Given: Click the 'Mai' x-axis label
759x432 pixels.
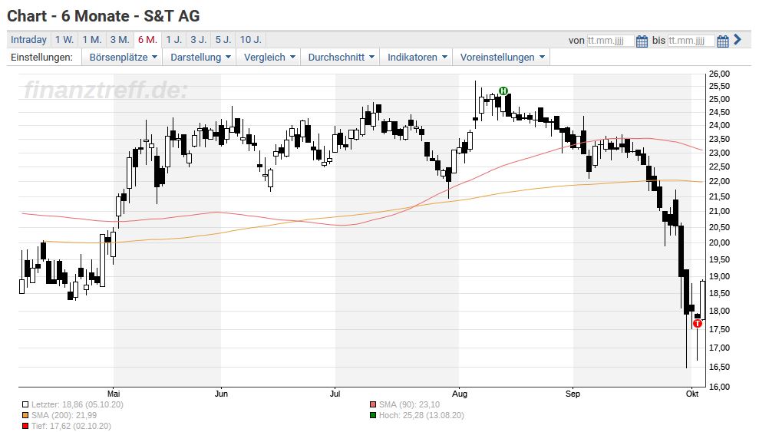Looking at the screenshot, I should [x=114, y=394].
